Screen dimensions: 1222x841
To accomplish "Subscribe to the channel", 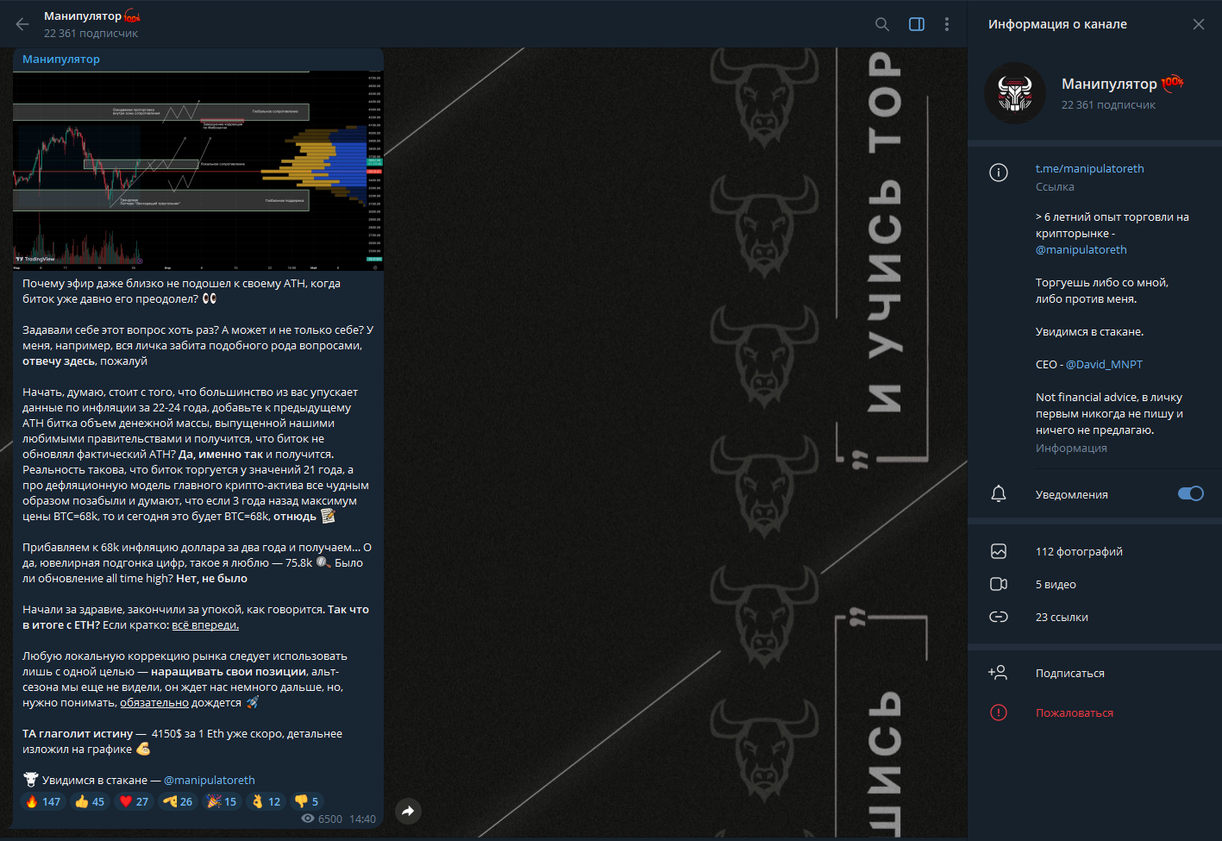I will [1069, 673].
